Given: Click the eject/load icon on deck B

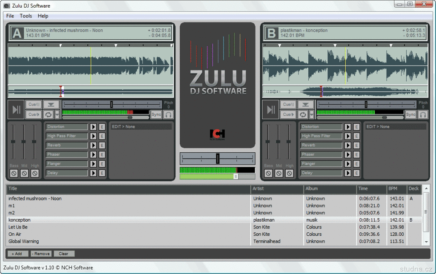Looking at the screenshot, I should pos(305,105).
